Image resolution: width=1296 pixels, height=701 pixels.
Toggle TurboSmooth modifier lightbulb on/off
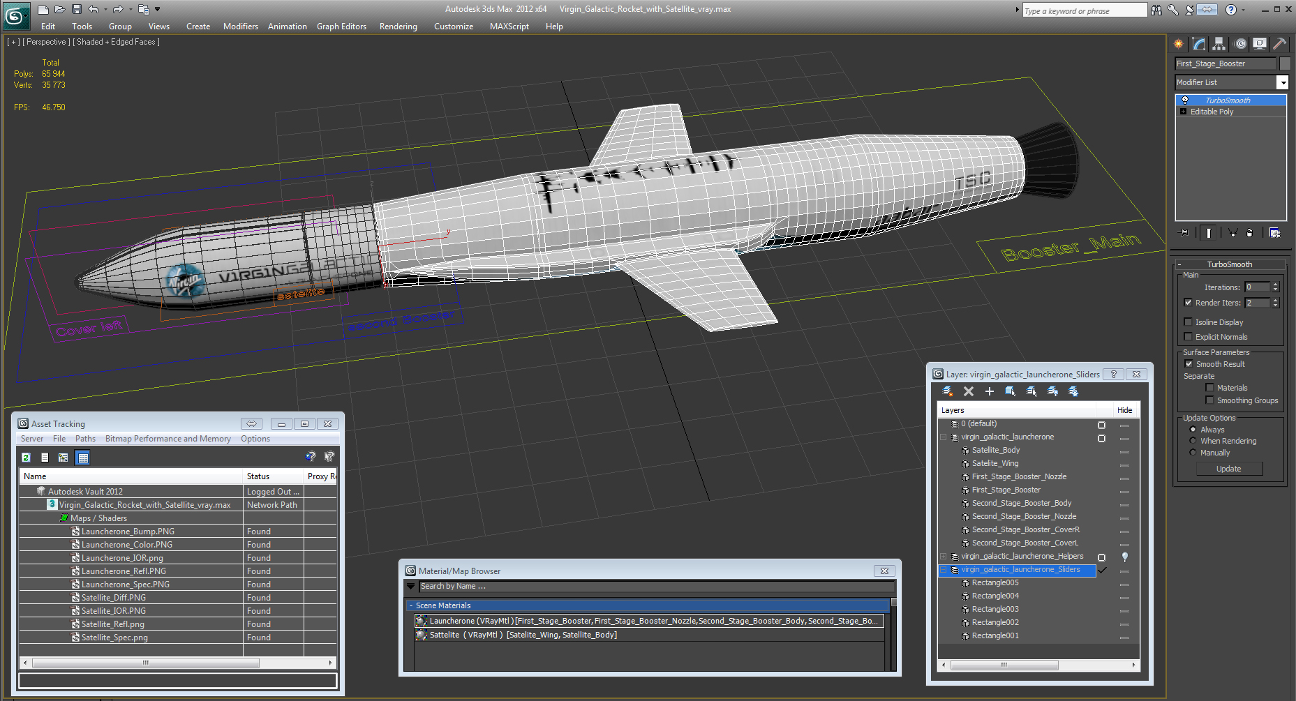coord(1185,100)
